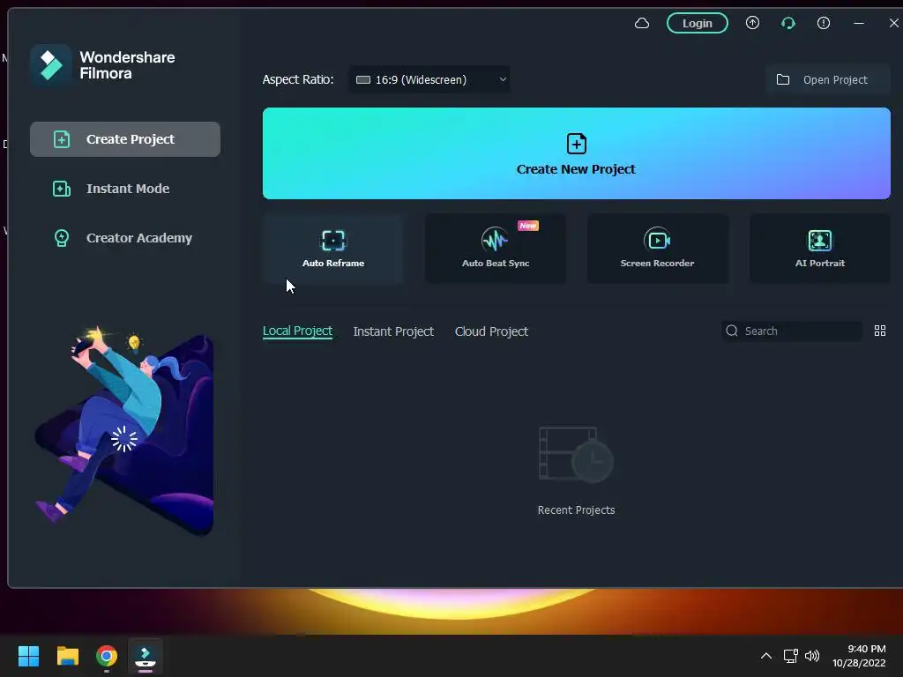The height and width of the screenshot is (677, 903).
Task: Open the headset support icon
Action: (787, 23)
